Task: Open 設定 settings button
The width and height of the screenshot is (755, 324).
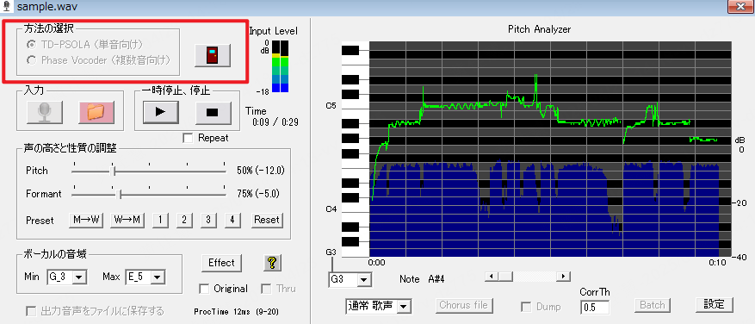Action: [715, 305]
